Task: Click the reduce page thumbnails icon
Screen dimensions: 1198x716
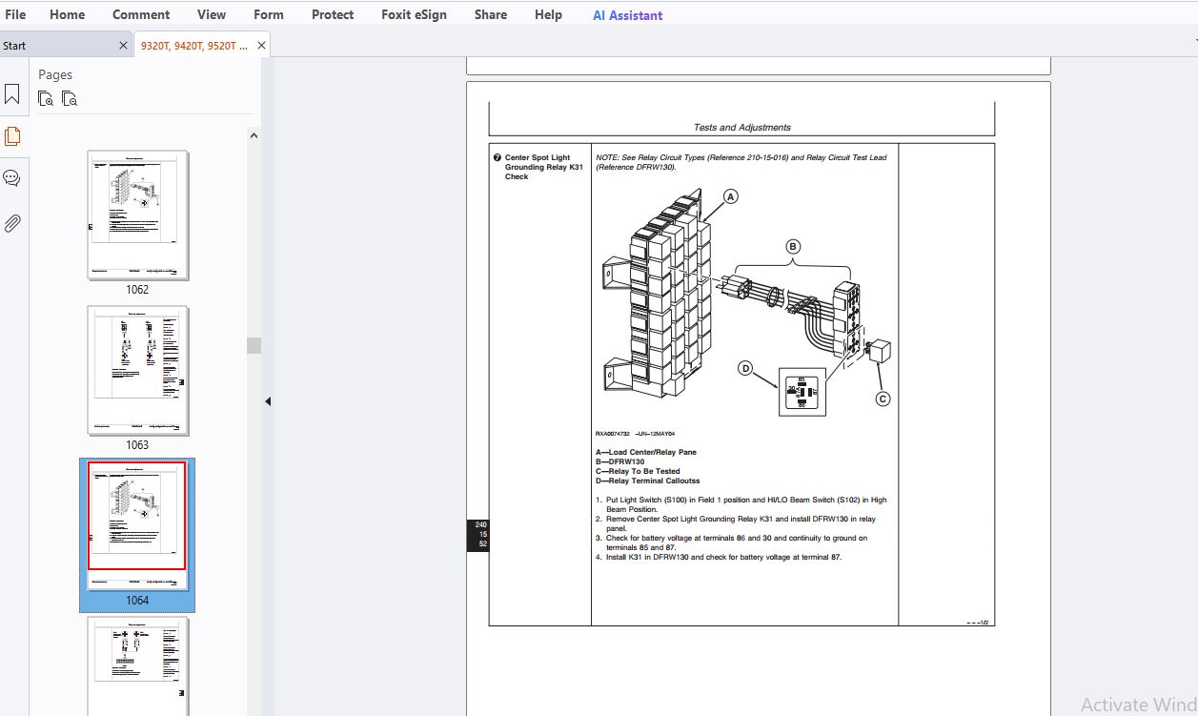Action: pyautogui.click(x=69, y=97)
